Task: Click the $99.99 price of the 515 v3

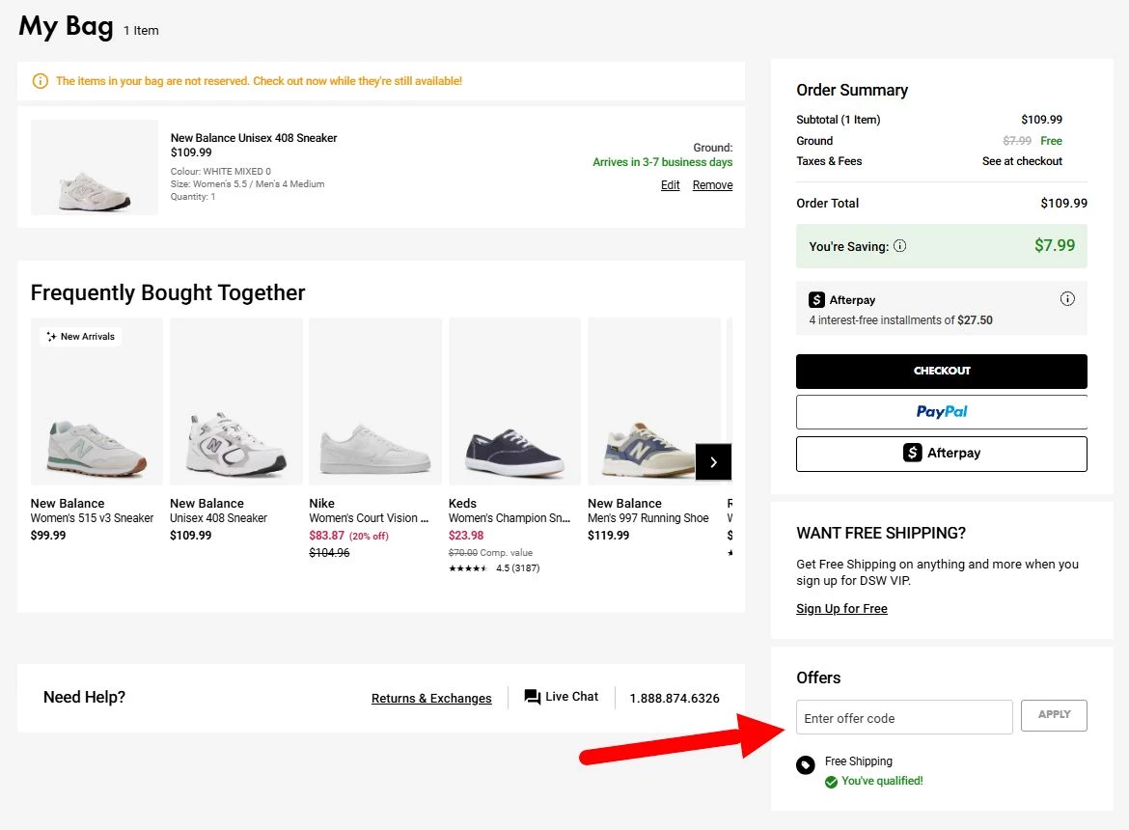Action: click(48, 536)
